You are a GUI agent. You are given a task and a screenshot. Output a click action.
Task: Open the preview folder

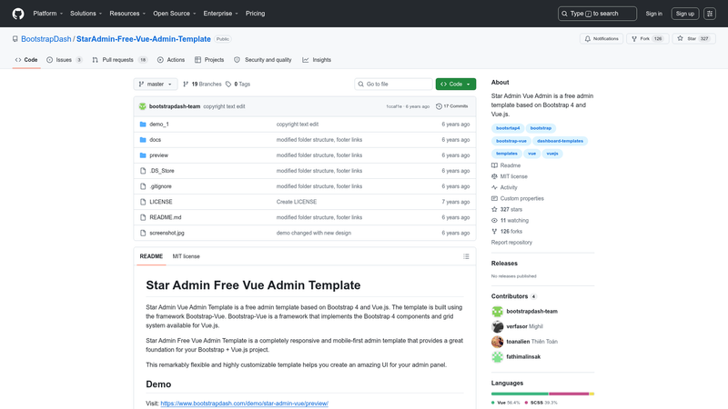tap(158, 155)
